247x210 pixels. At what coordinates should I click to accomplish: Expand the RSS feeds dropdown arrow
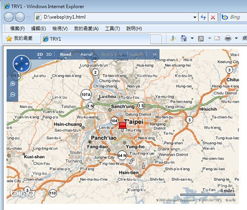[x=209, y=38]
